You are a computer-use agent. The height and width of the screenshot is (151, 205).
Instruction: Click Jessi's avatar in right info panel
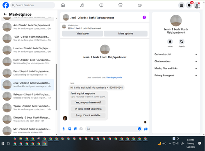click(176, 21)
